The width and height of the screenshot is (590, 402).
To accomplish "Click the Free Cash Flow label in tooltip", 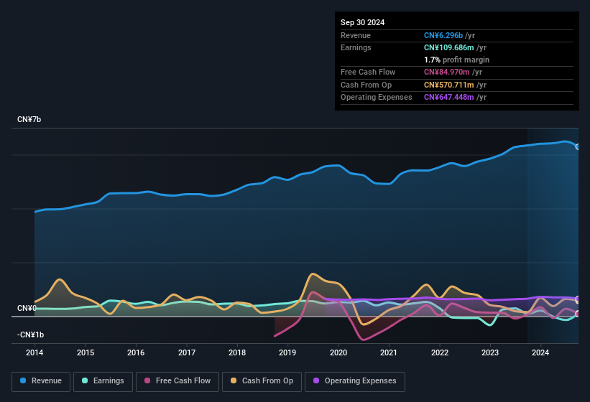I will pos(368,72).
